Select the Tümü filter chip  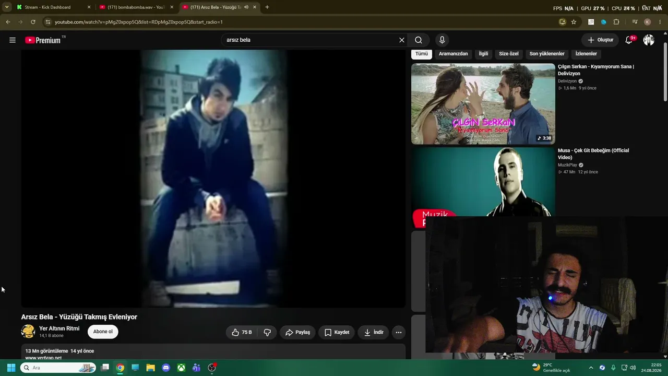coord(422,54)
